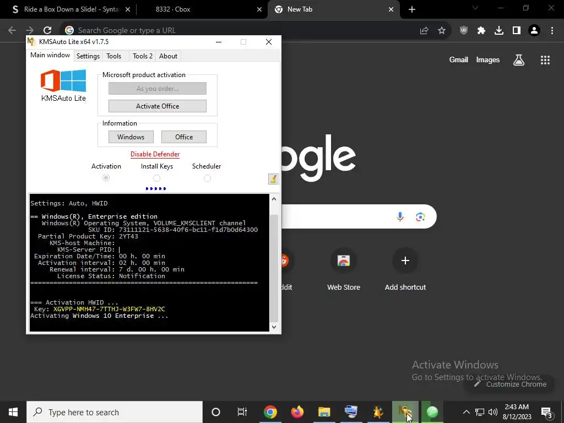The height and width of the screenshot is (423, 564).
Task: Open a new Chrome tab with plus
Action: click(x=412, y=9)
